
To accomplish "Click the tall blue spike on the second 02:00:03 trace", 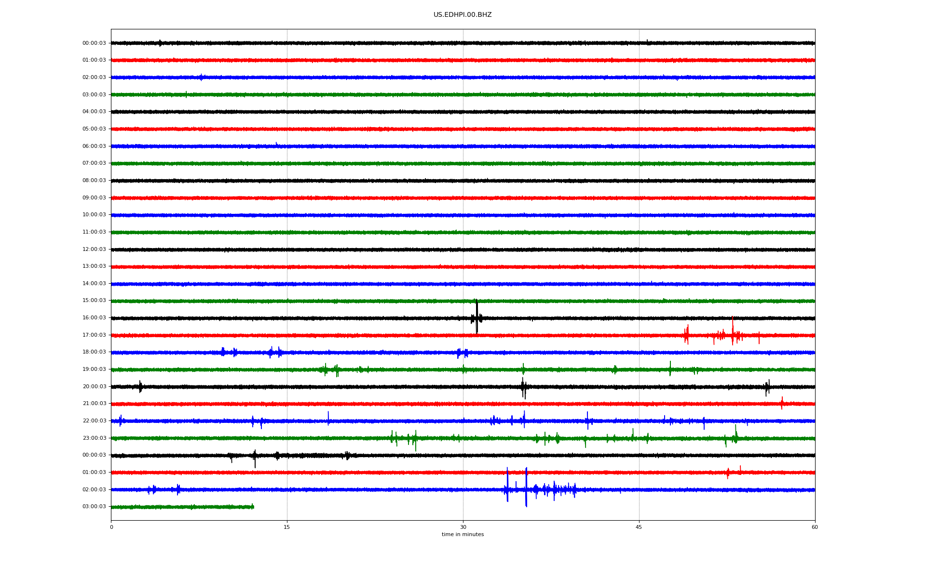I will pos(526,487).
